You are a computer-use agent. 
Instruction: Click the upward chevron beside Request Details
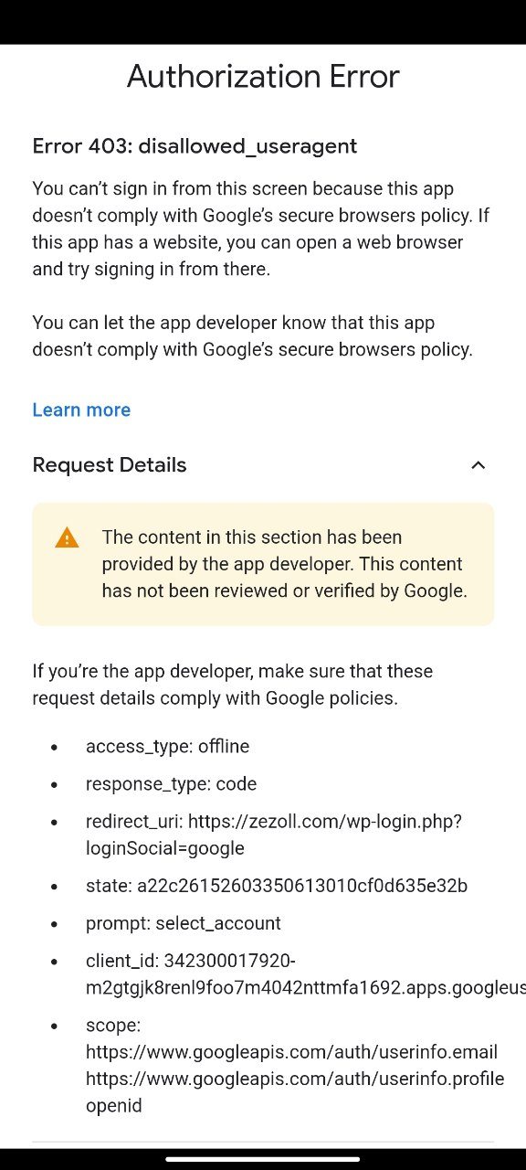[478, 465]
